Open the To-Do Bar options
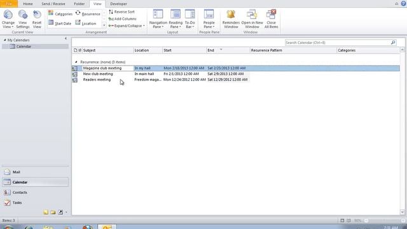Screen dimensions: 407x229 coord(190,19)
